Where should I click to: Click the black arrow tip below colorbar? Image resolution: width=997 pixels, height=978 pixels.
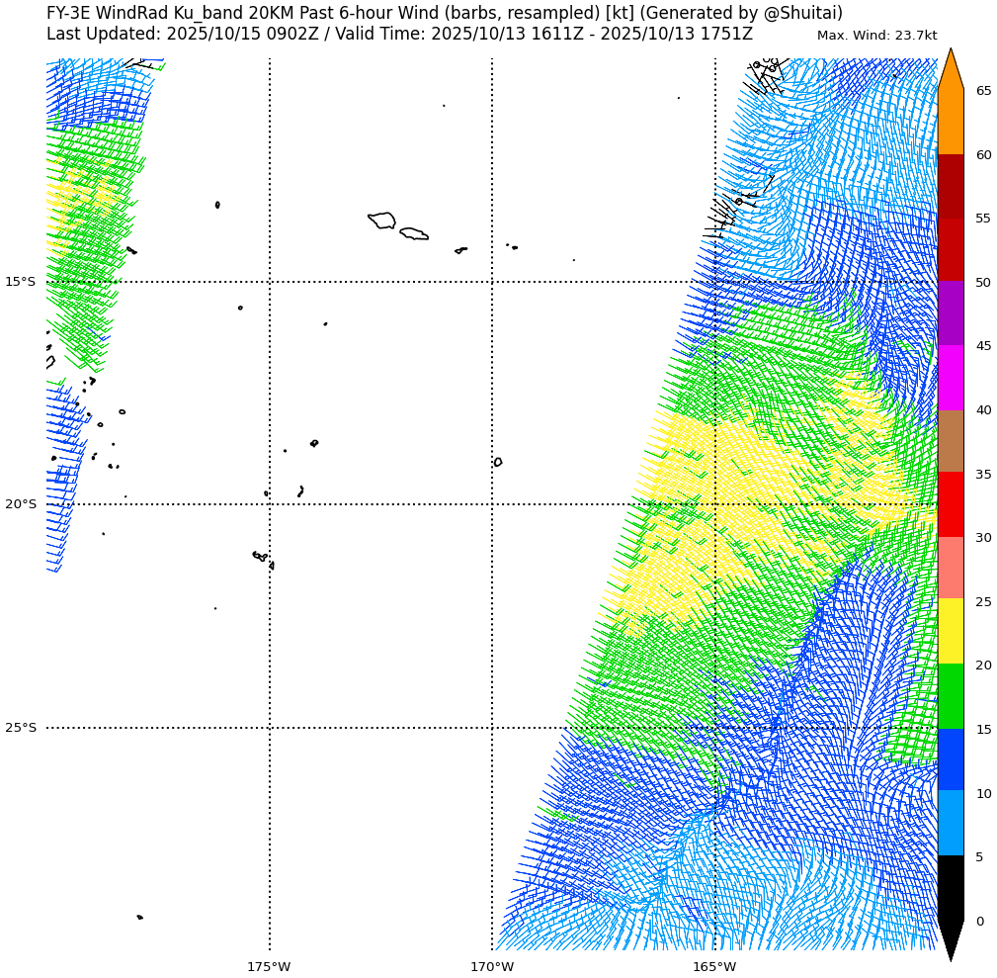click(x=951, y=939)
